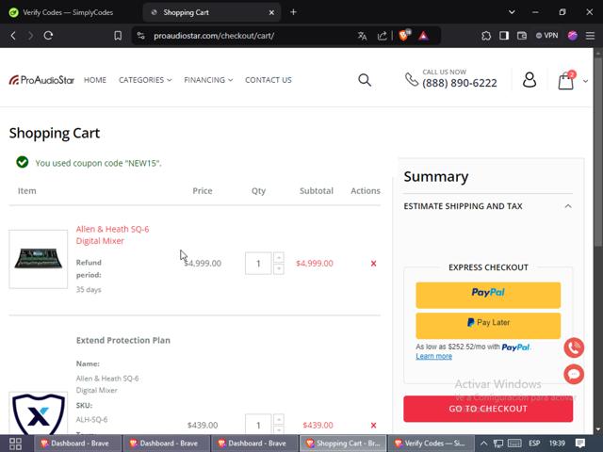Remove SQ-6 mixer with red X
603x452 pixels.
coord(373,264)
